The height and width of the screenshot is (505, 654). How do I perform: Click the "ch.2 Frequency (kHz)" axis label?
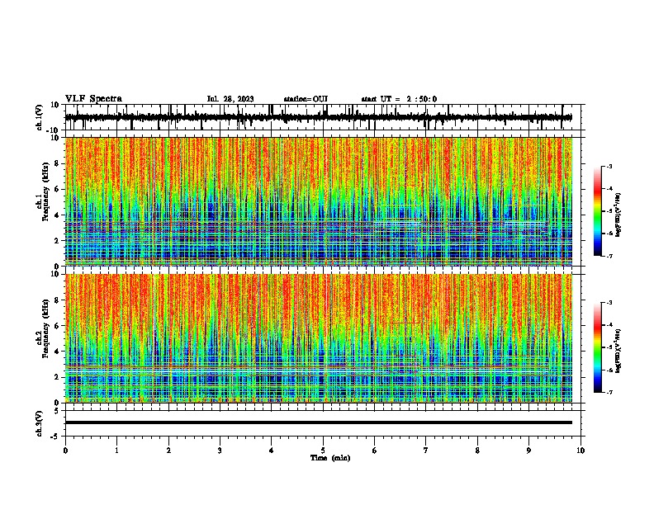[43, 328]
